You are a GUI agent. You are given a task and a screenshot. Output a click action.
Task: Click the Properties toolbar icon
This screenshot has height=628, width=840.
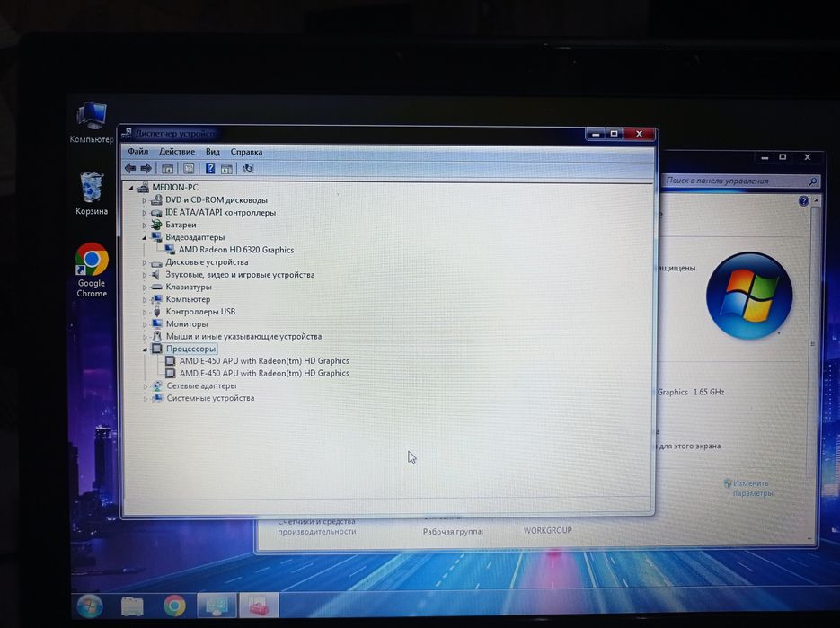[x=189, y=169]
